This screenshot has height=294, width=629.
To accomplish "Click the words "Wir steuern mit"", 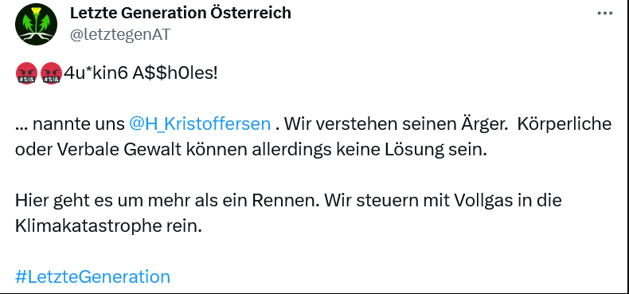I will pyautogui.click(x=387, y=201).
